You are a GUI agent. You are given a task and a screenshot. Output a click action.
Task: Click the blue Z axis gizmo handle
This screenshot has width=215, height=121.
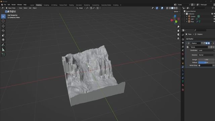175,16
